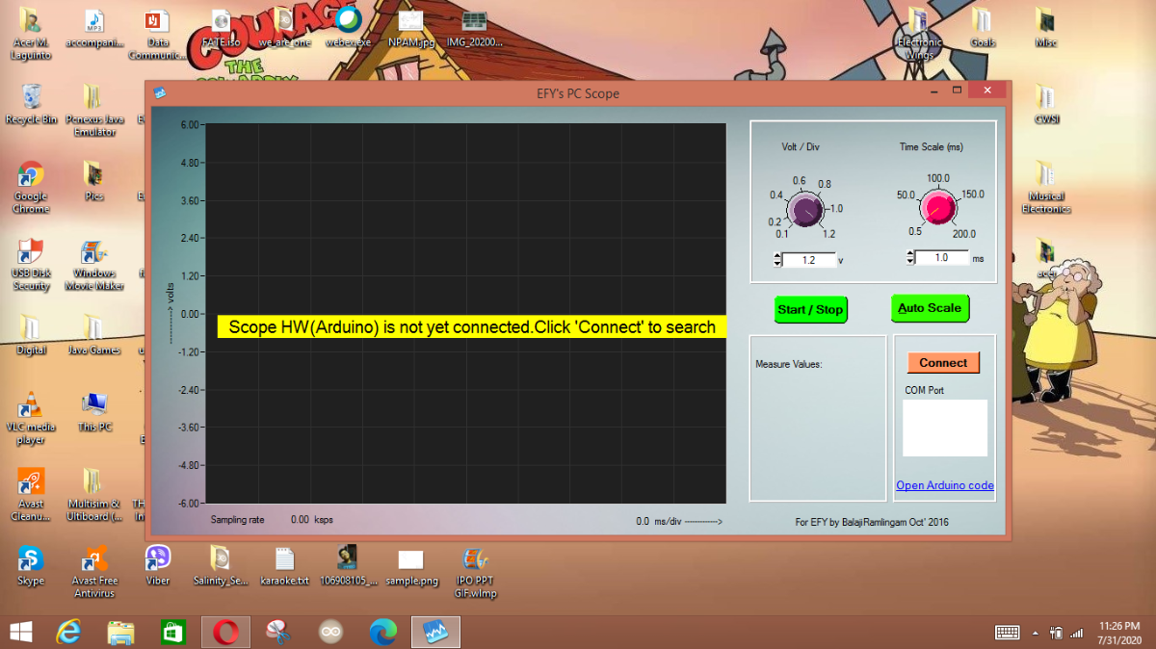The height and width of the screenshot is (649, 1156).
Task: Select the Avast Cleanup desktop shortcut
Action: tap(31, 495)
